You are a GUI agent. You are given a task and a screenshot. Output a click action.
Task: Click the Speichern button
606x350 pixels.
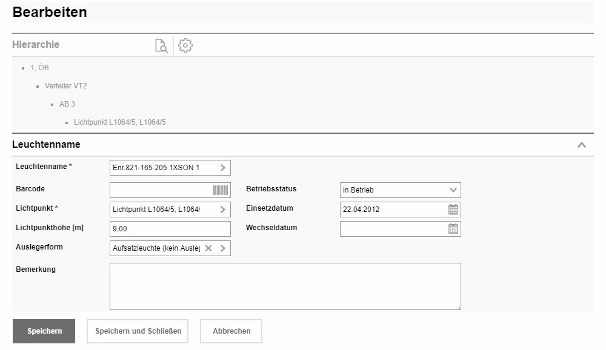click(44, 331)
